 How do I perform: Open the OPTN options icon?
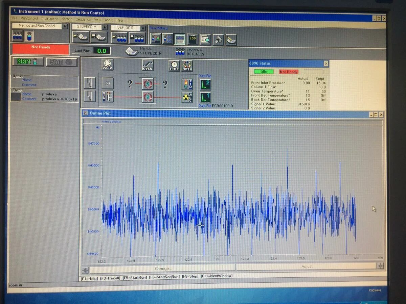click(187, 66)
